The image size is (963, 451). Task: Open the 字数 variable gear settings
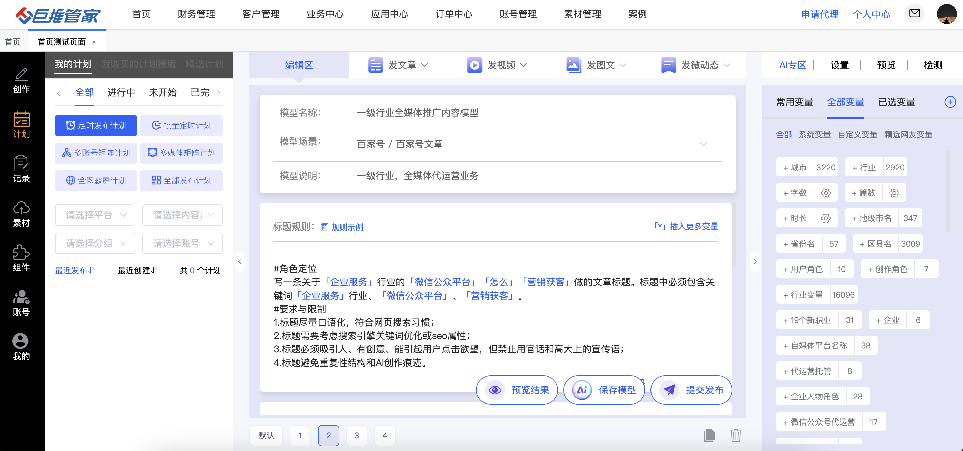click(x=826, y=193)
